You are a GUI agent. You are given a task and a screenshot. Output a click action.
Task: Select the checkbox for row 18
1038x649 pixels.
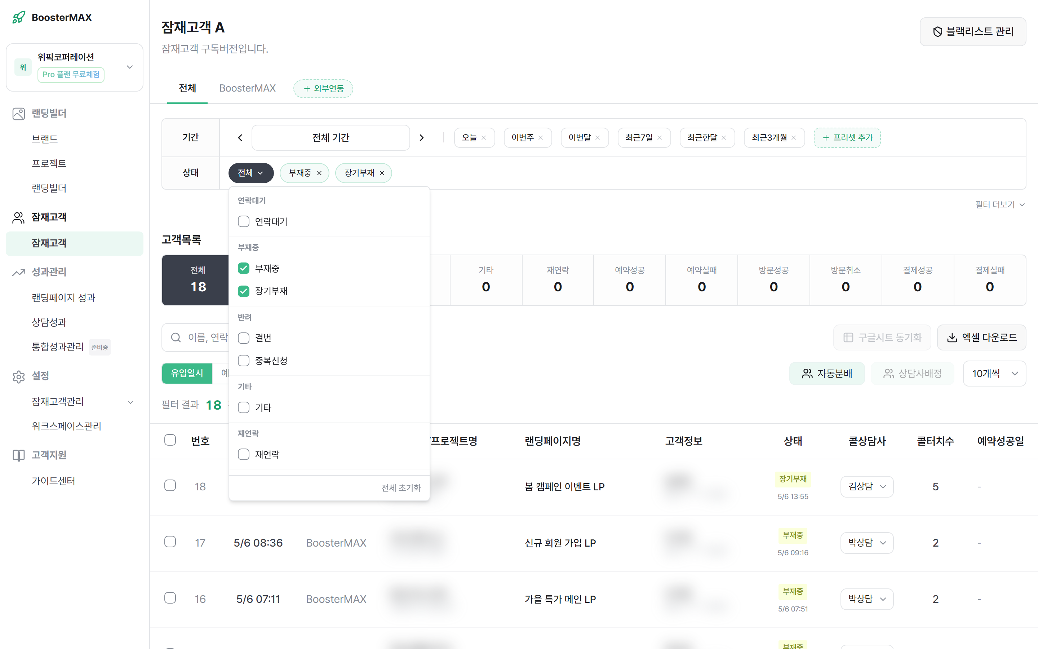(x=170, y=485)
